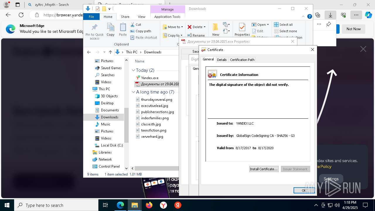
Task: Select Control Panel in navigation pane
Action: tap(109, 166)
